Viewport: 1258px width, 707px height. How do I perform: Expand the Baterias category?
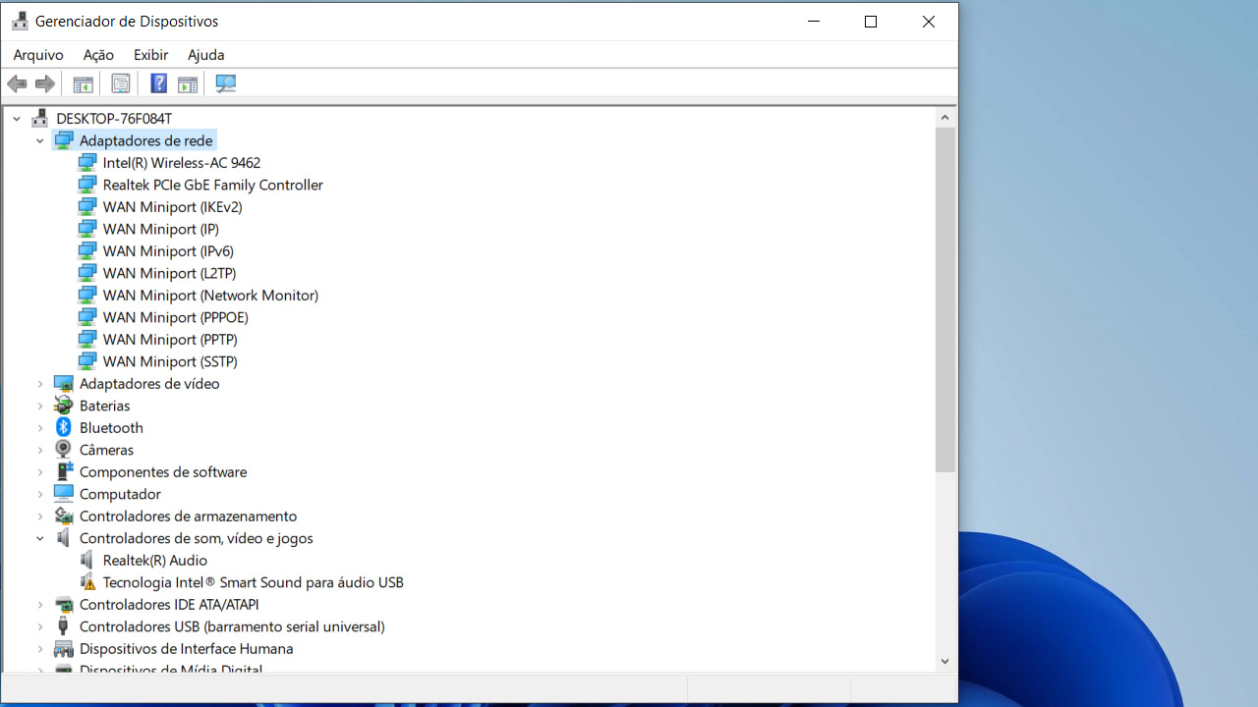(x=40, y=406)
